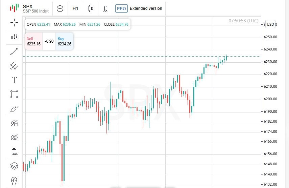Open the H1 timeframe dropdown
The width and height of the screenshot is (289, 188).
pyautogui.click(x=75, y=8)
